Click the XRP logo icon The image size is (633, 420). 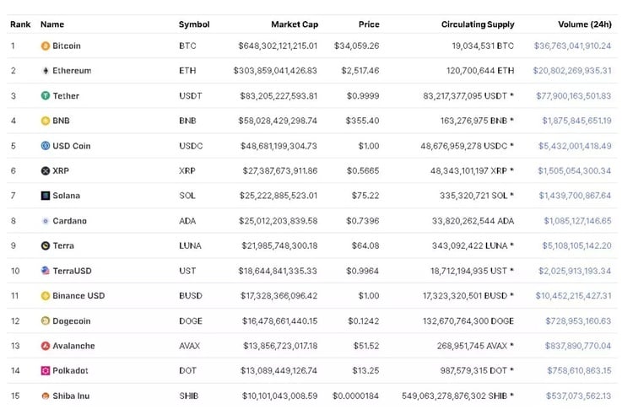click(x=46, y=171)
